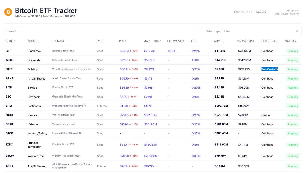
Task: Click the $17.24B AUM value
Action: pos(220,51)
